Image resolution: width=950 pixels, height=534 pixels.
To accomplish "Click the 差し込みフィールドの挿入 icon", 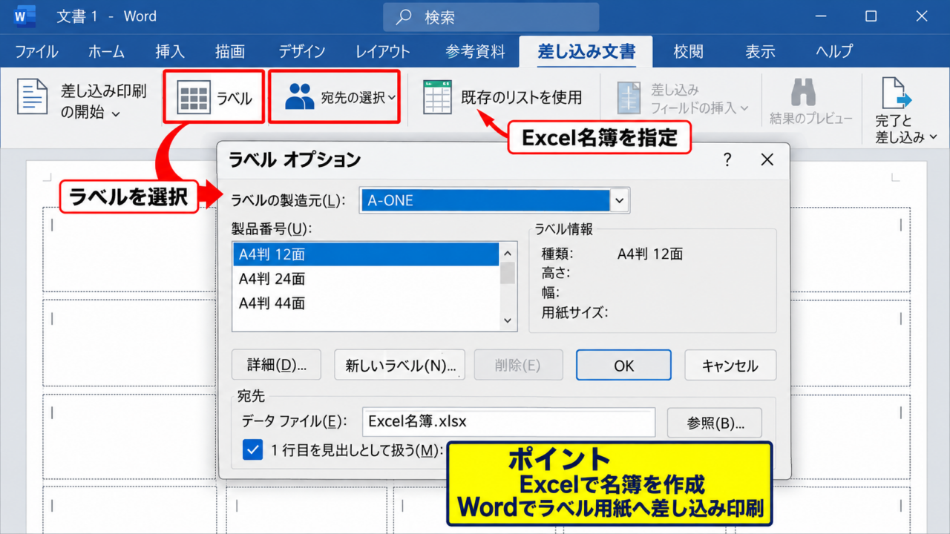I will point(629,97).
